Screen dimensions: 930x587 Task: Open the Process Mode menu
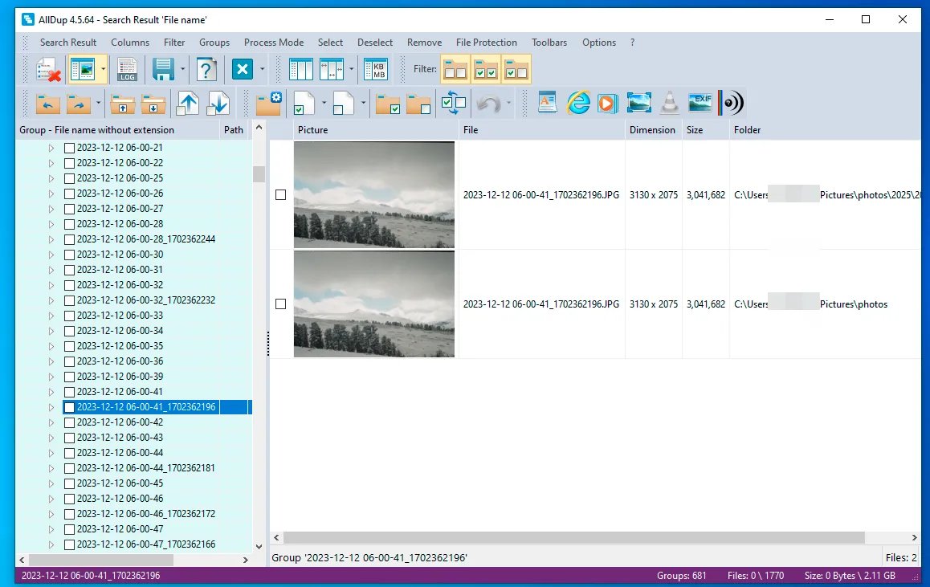tap(273, 43)
